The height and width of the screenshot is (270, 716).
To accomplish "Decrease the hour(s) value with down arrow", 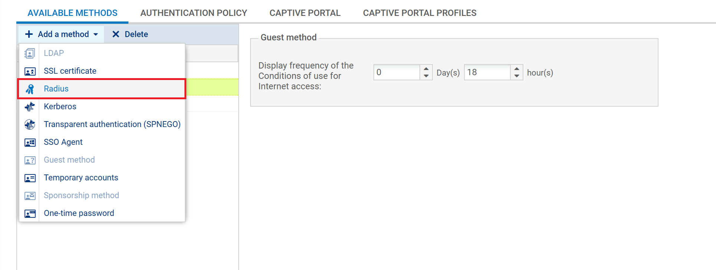I will click(x=517, y=76).
